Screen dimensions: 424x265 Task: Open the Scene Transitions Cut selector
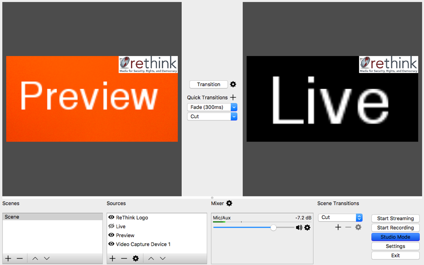click(341, 217)
